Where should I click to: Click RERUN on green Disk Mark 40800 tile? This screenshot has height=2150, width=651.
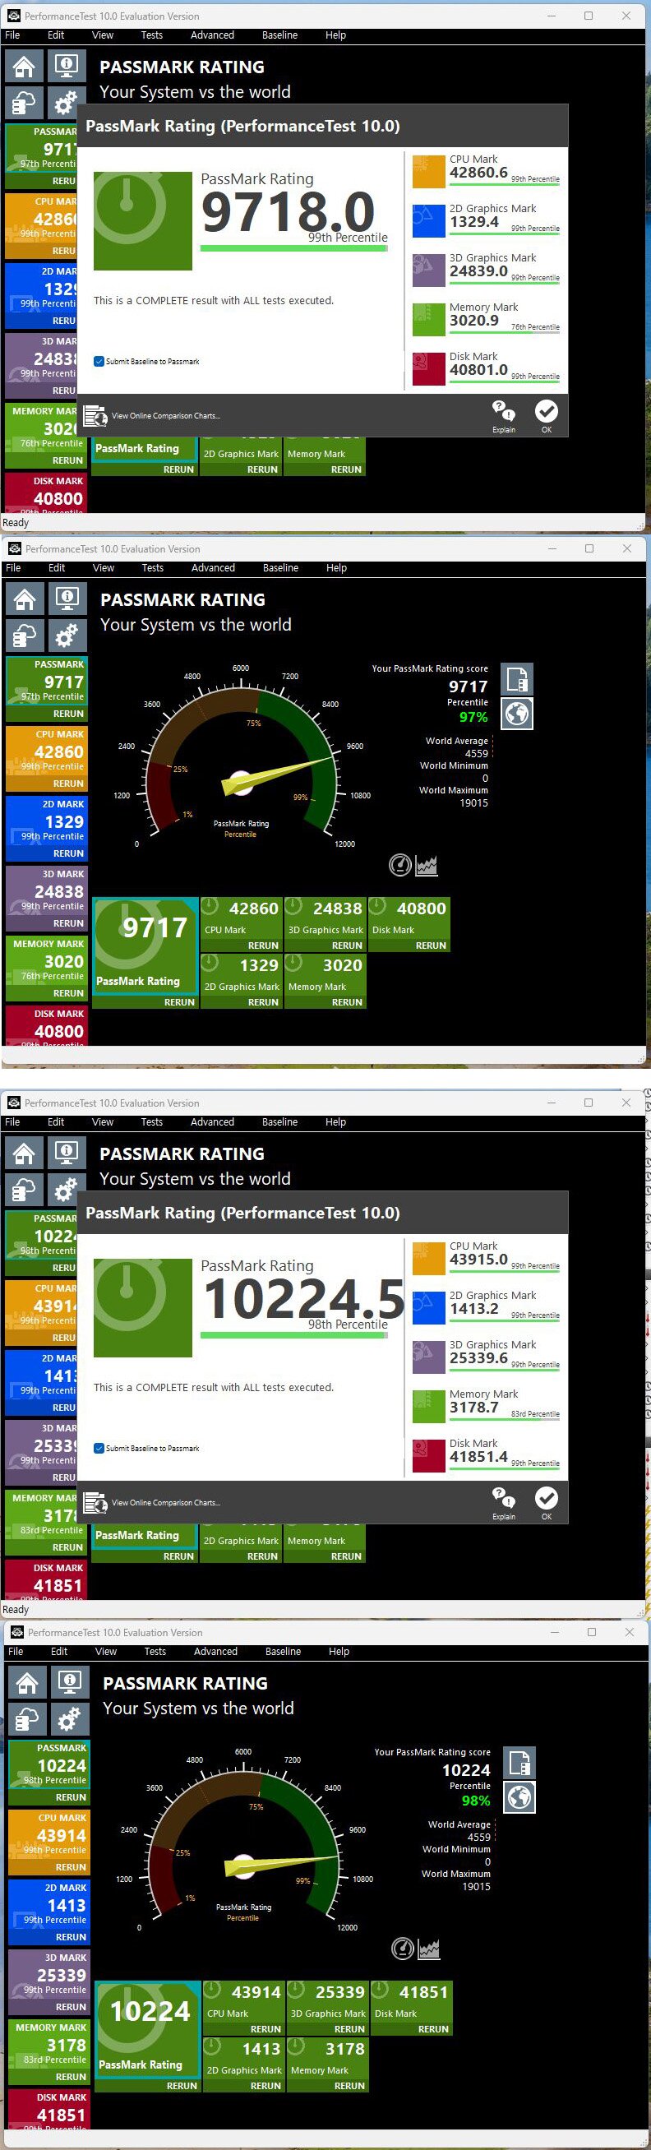pos(431,946)
